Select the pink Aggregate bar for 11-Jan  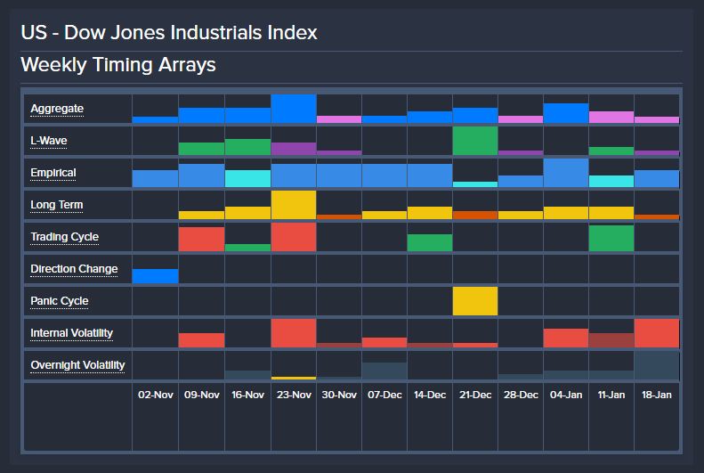tap(611, 118)
